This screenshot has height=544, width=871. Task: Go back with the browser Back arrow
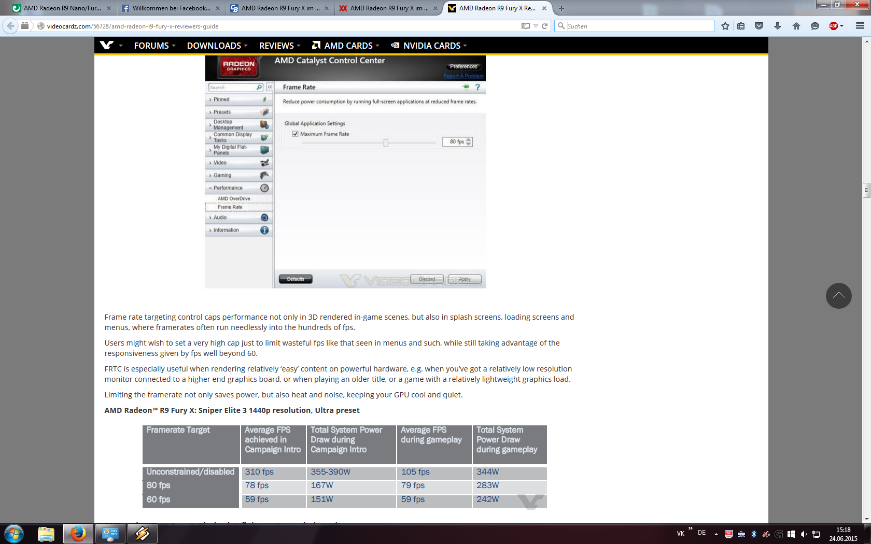click(x=10, y=26)
